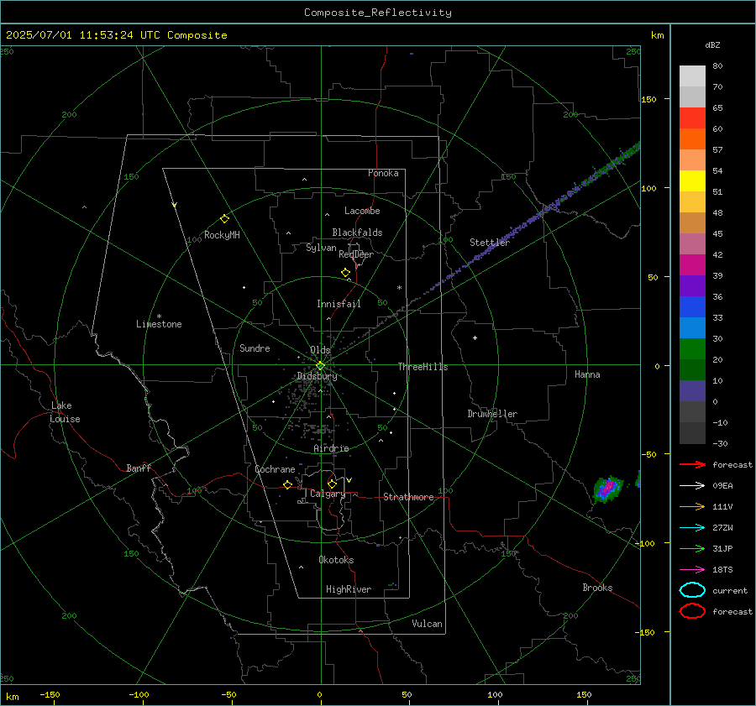Click the Innisfail city label
The image size is (756, 706).
[339, 304]
